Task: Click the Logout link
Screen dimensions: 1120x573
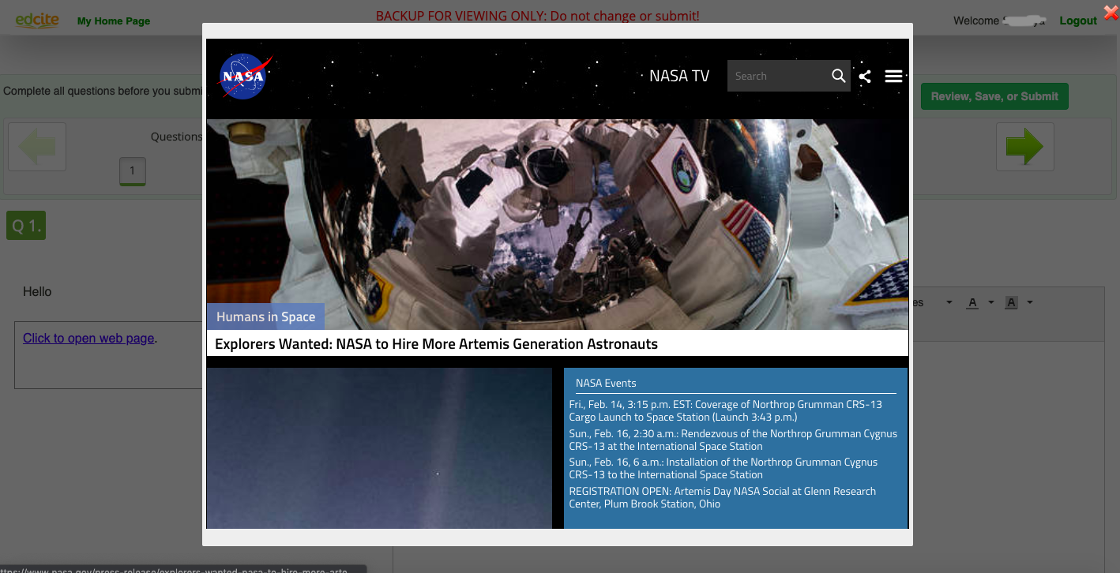Action: pyautogui.click(x=1078, y=21)
